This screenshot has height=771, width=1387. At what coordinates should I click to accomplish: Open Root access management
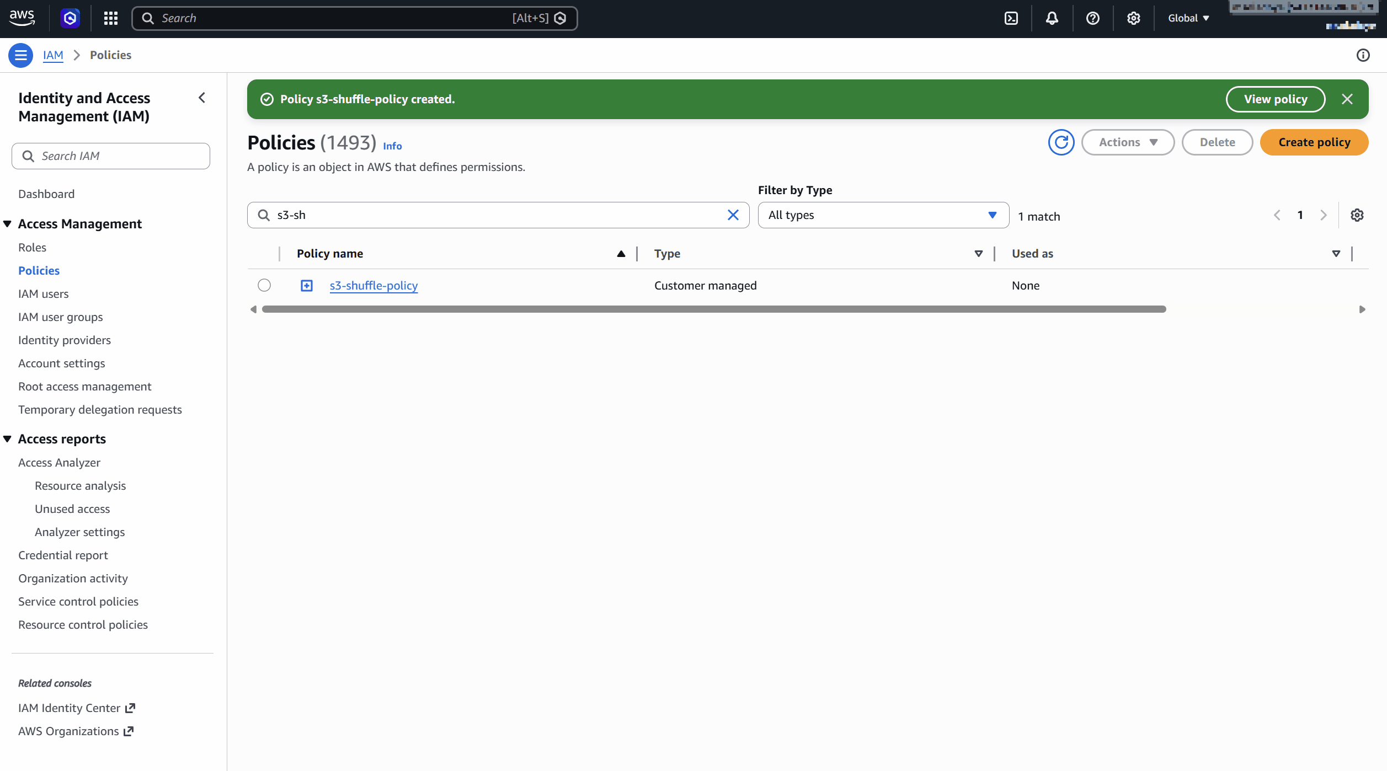[85, 387]
